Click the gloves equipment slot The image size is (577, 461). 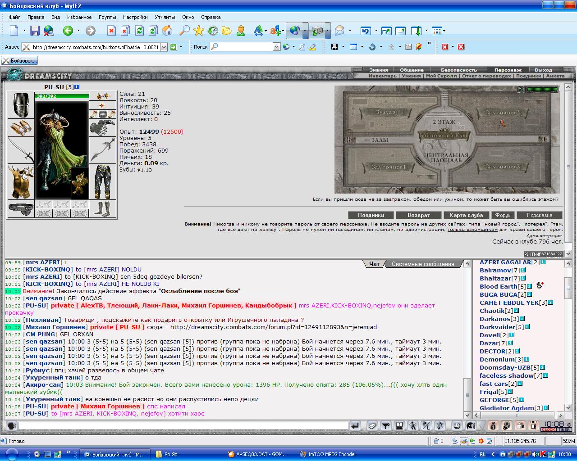click(x=102, y=128)
